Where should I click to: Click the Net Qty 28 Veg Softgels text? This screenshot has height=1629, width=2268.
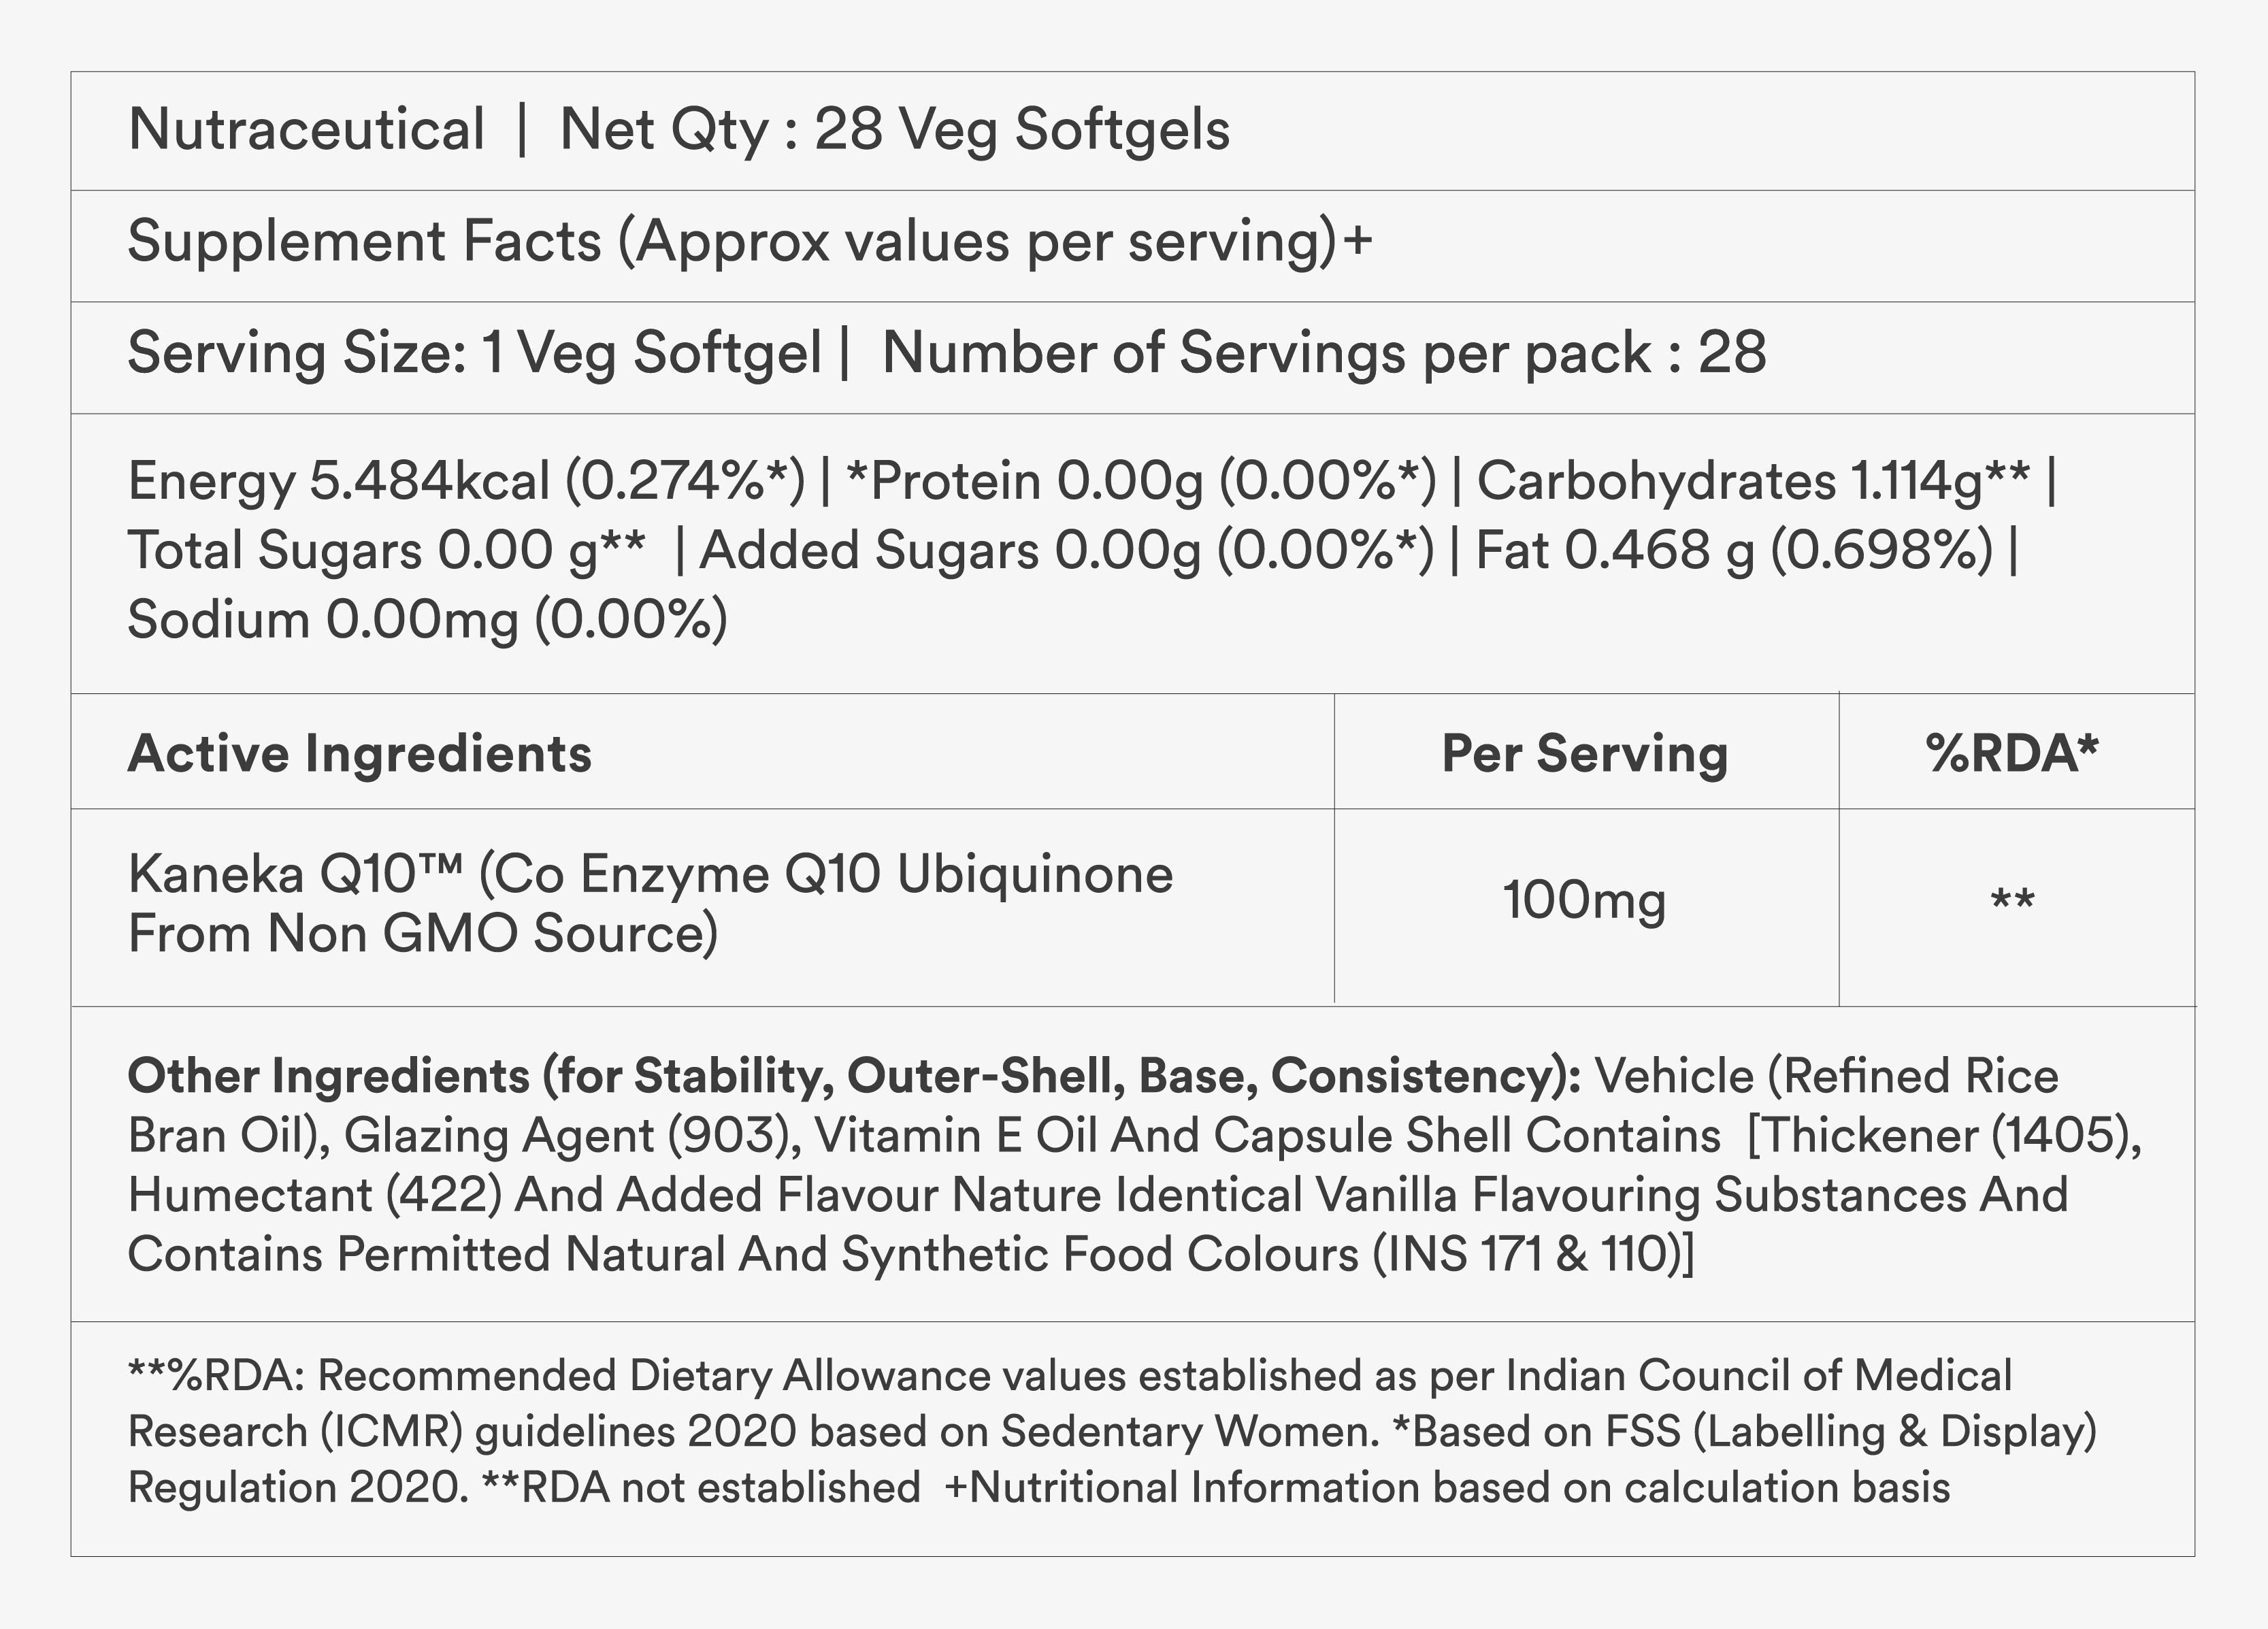[x=894, y=130]
